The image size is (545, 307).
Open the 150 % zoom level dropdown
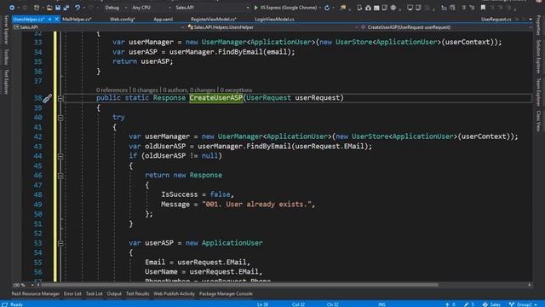click(32, 285)
